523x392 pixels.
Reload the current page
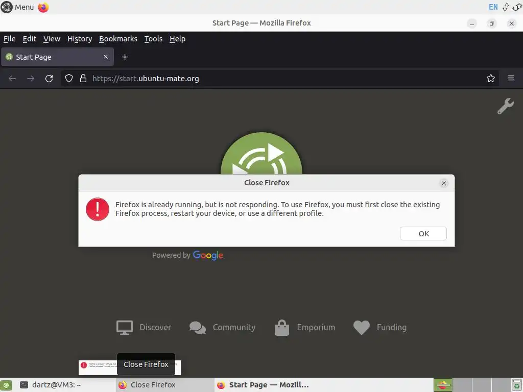click(x=49, y=78)
